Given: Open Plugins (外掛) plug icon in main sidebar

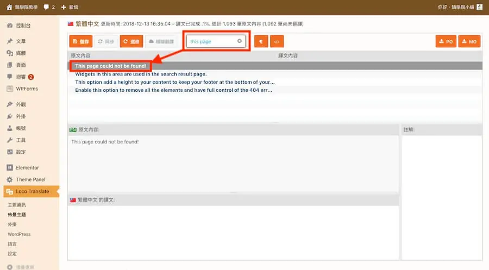Looking at the screenshot, I should coord(10,116).
